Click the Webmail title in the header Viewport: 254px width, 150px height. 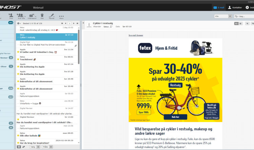[38, 7]
